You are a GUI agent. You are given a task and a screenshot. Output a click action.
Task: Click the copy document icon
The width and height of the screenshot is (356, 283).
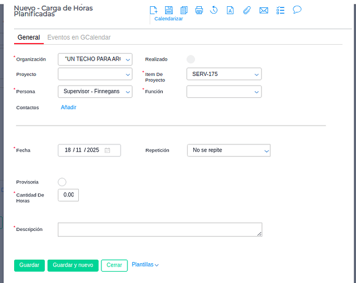coord(184,10)
